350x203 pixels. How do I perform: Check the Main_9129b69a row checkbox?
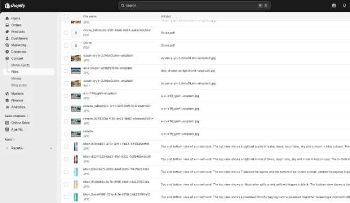pyautogui.click(x=66, y=184)
